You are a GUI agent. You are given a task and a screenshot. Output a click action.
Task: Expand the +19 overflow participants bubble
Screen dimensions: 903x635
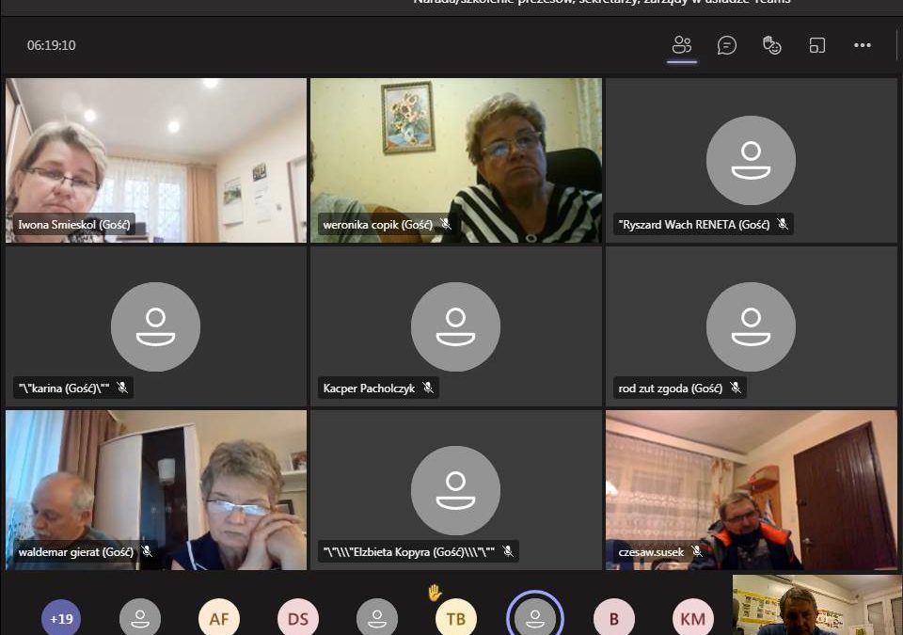point(61,618)
